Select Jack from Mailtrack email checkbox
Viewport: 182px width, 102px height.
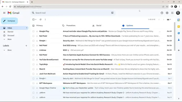[34, 74]
